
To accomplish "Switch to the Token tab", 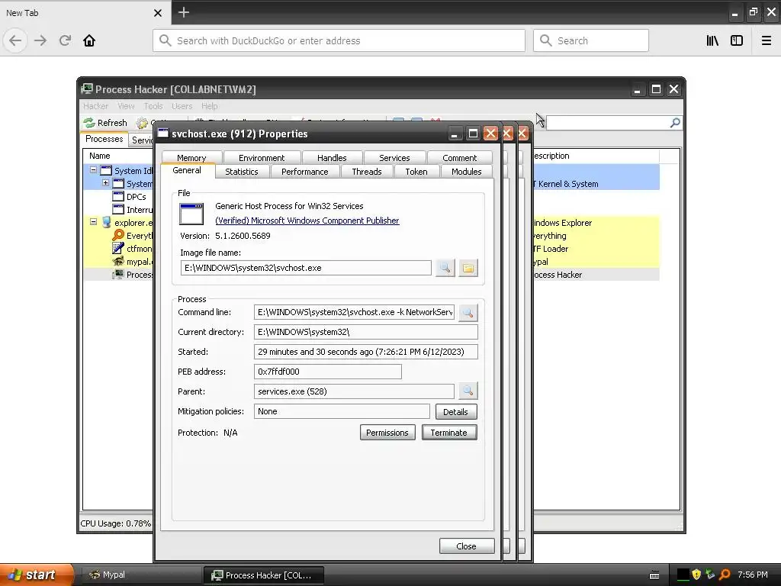I will pyautogui.click(x=416, y=172).
